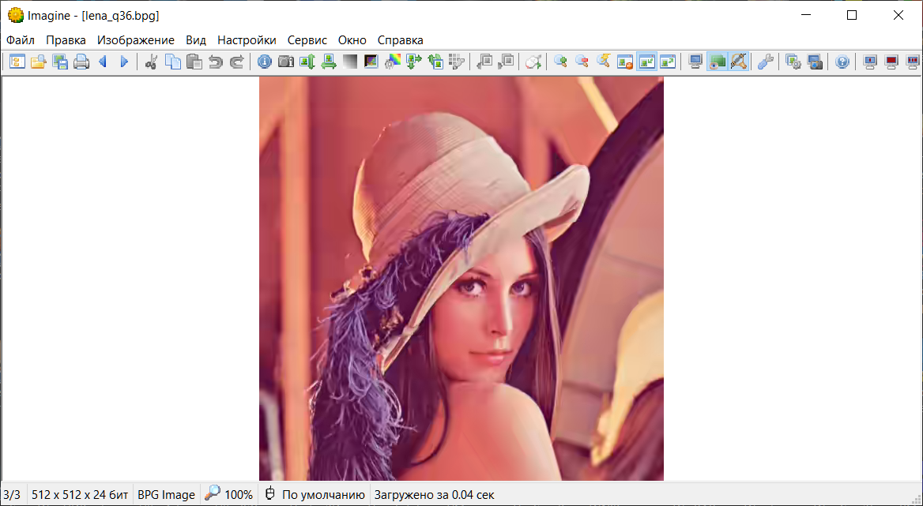Viewport: 923px width, 506px height.
Task: Open the Сервис menu
Action: 307,40
